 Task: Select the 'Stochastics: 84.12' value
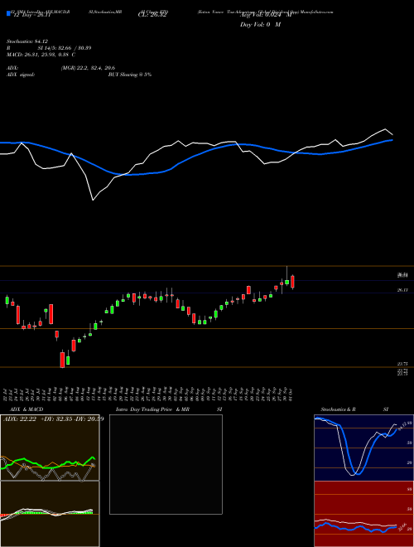coord(26,41)
